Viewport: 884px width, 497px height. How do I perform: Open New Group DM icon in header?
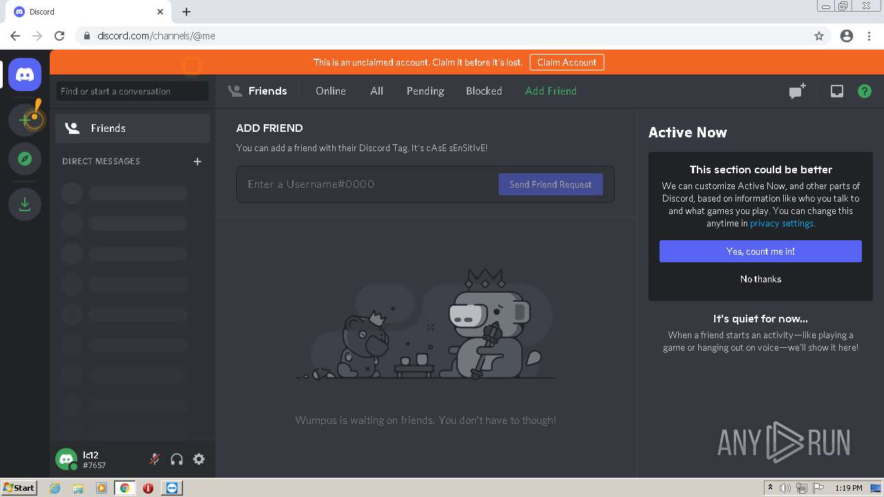pos(798,91)
